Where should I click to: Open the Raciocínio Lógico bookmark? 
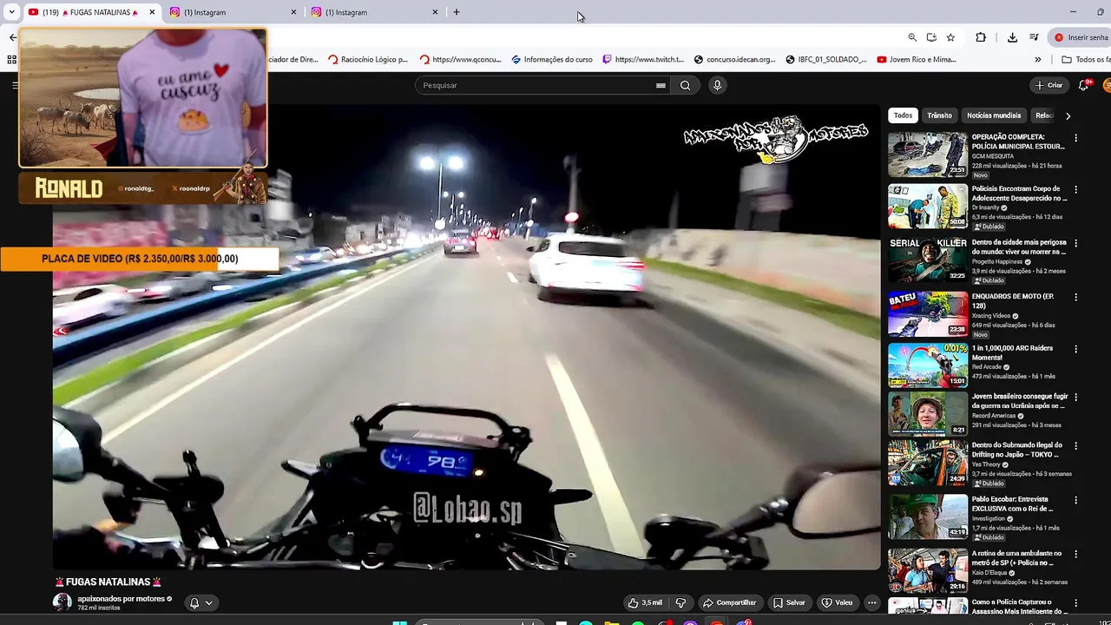[368, 59]
